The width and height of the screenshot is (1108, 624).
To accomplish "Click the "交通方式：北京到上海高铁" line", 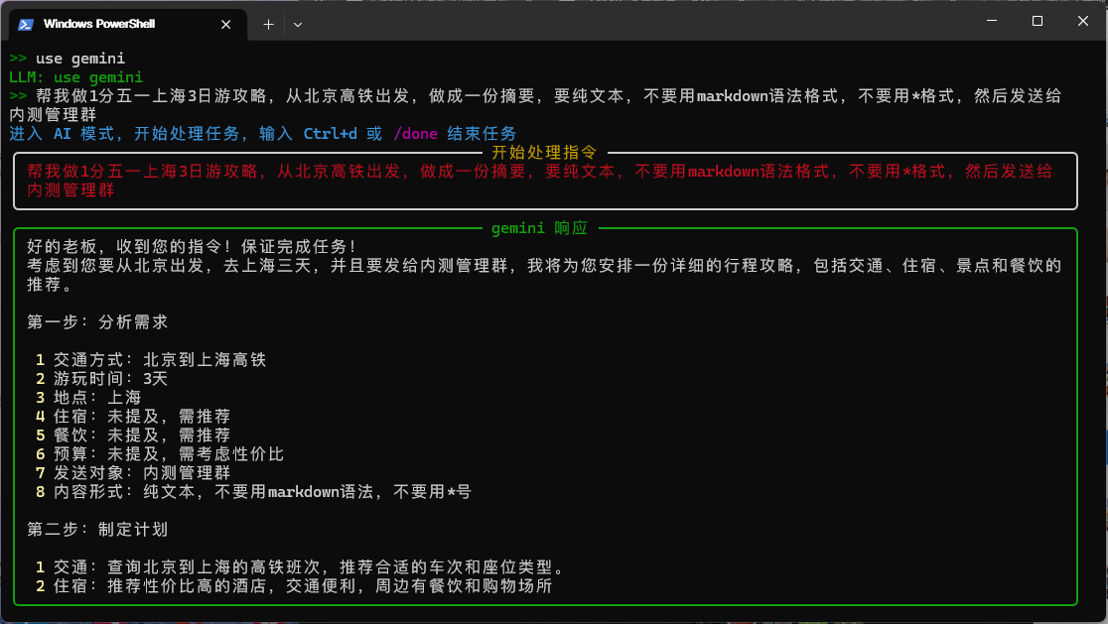I will (x=151, y=360).
